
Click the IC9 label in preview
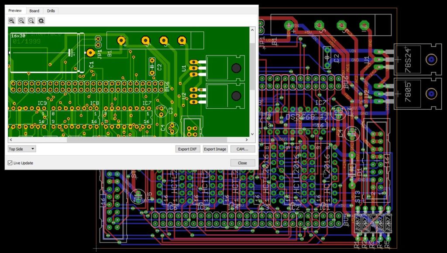coord(42,103)
